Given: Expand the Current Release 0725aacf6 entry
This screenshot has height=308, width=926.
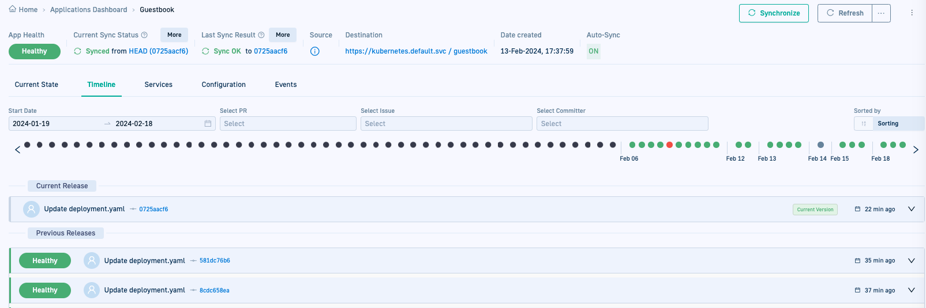Looking at the screenshot, I should tap(912, 209).
